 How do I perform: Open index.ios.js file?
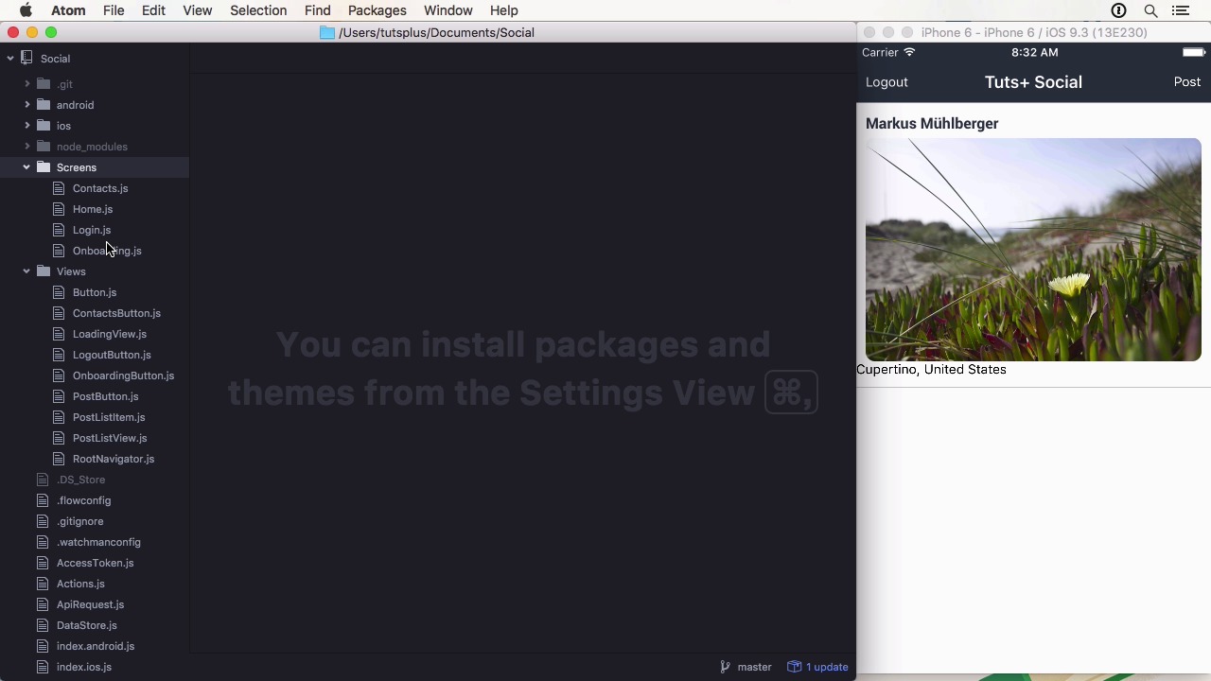tap(84, 667)
